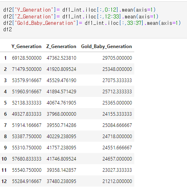Select cell value 39550.714286

[x=62, y=125]
